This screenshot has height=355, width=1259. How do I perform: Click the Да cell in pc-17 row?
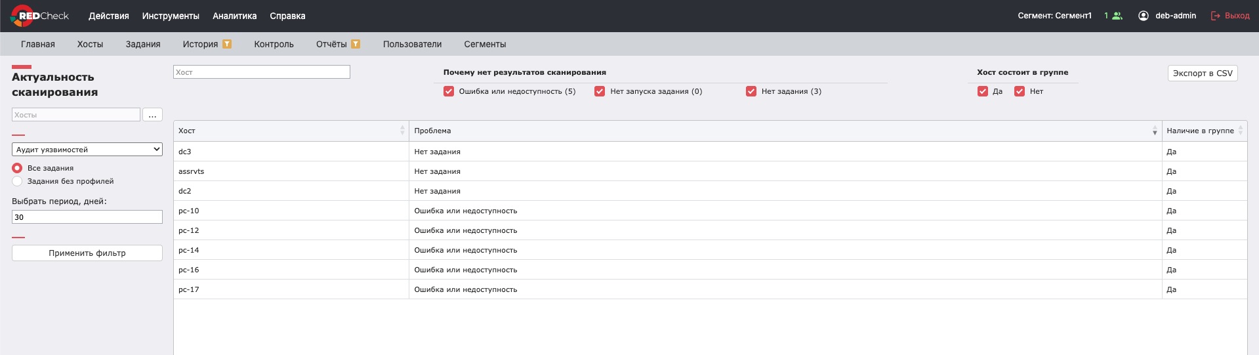[1205, 289]
